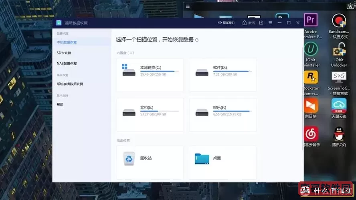The image size is (356, 200).
Task: Choose the 娱乐(F:) drive card
Action: pos(223,115)
